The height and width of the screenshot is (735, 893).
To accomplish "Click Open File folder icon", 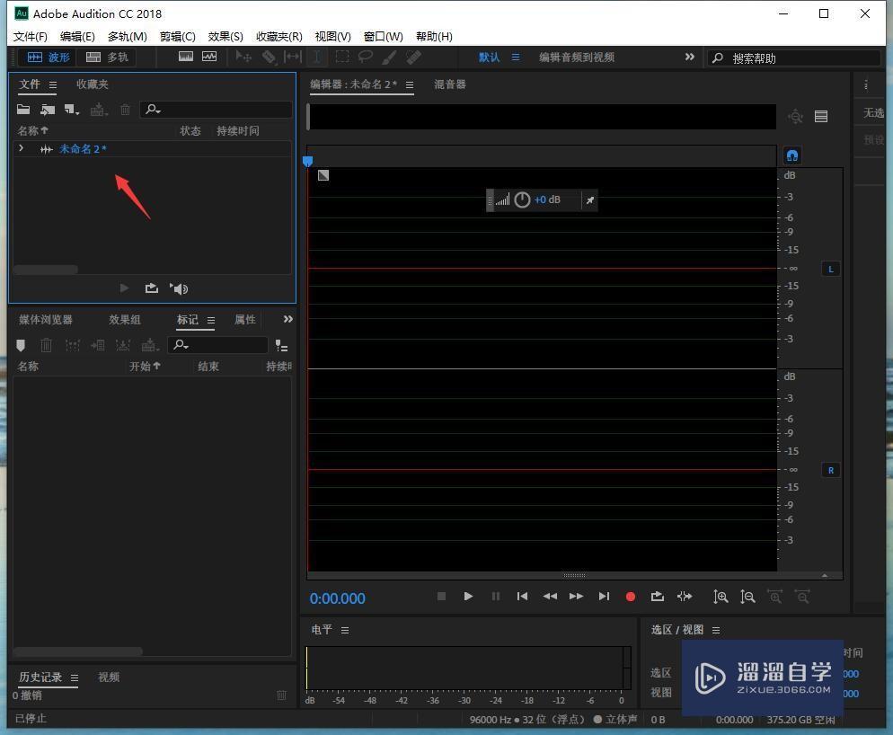I will pos(23,109).
